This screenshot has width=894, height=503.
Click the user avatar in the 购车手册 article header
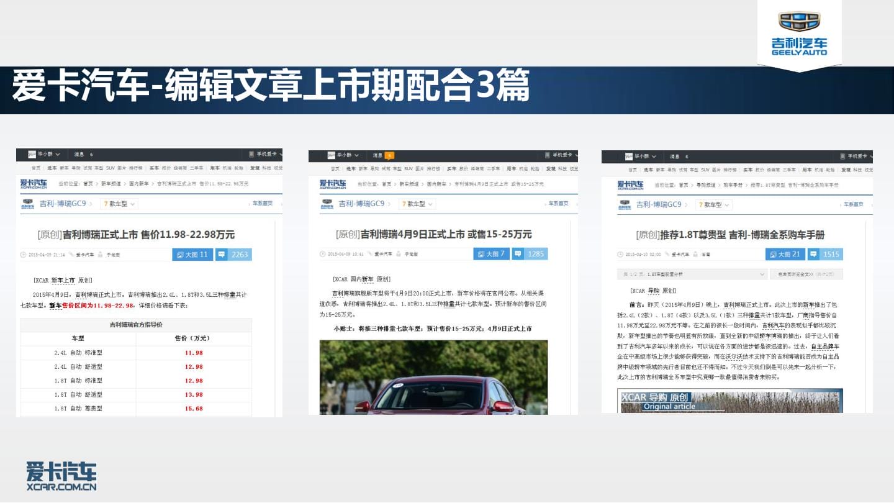coord(629,156)
